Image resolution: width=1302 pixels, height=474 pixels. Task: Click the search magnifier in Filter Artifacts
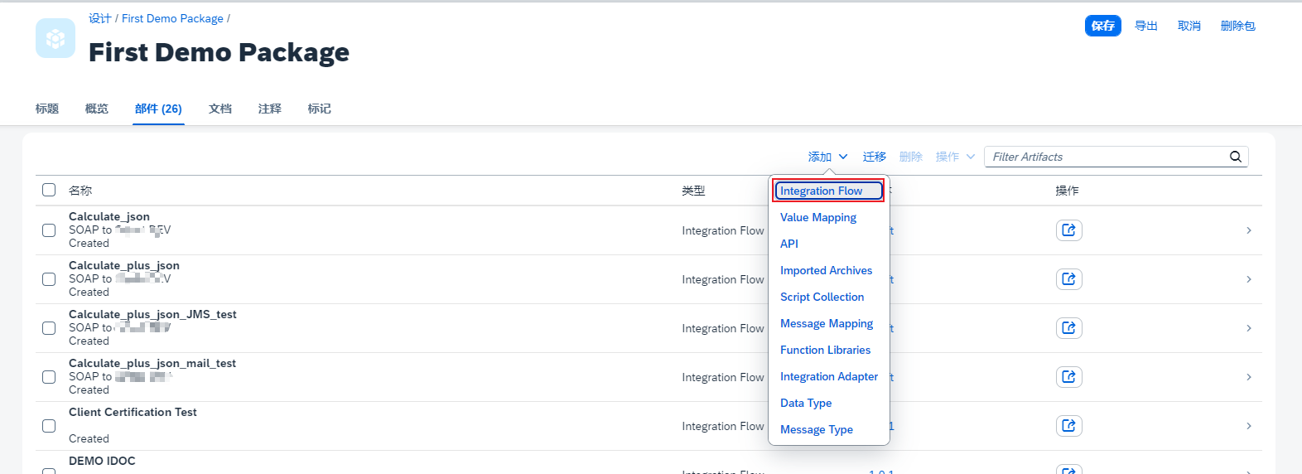(1235, 157)
